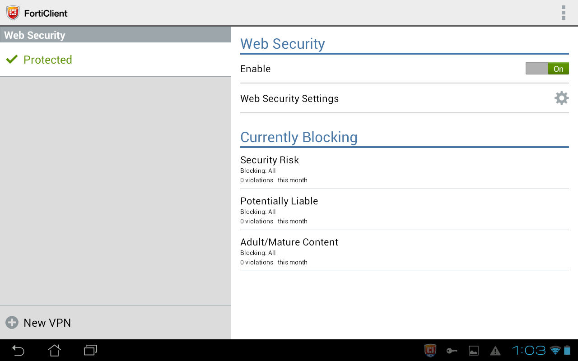Tap the New VPN label
Viewport: 578px width, 361px height.
point(47,323)
